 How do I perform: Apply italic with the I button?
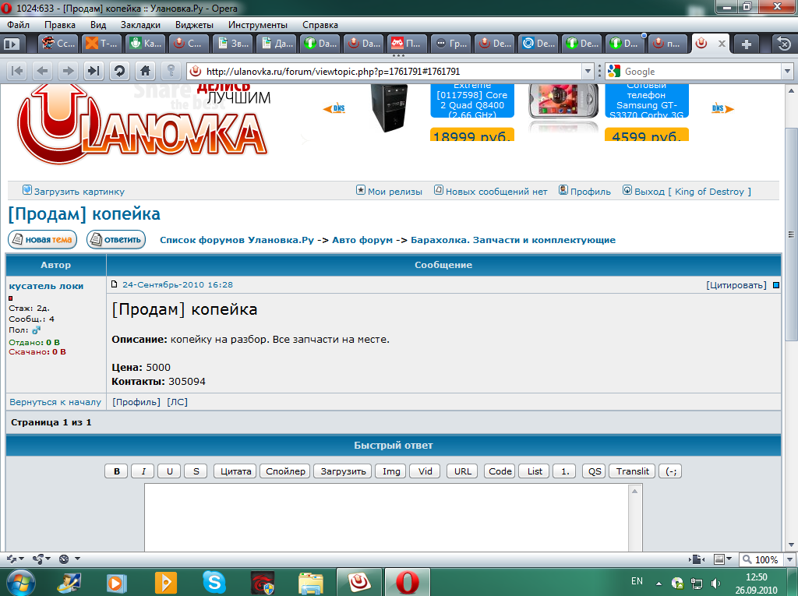[x=143, y=471]
